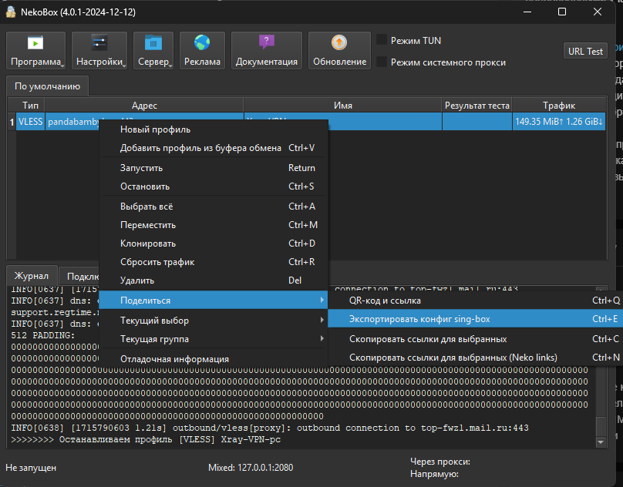Expand the Текущая группа submenu
Viewport: 623px width, 487px height.
[x=214, y=339]
